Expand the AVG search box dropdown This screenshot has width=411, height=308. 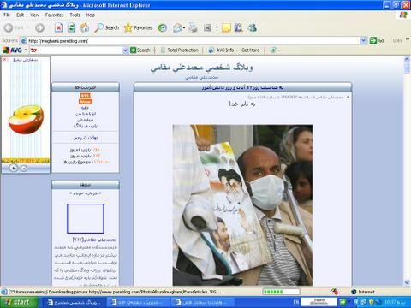(125, 50)
